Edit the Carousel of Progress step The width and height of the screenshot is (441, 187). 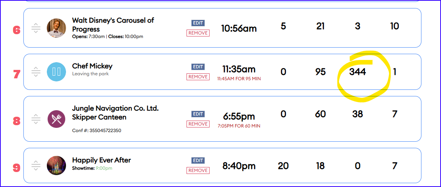(x=198, y=23)
